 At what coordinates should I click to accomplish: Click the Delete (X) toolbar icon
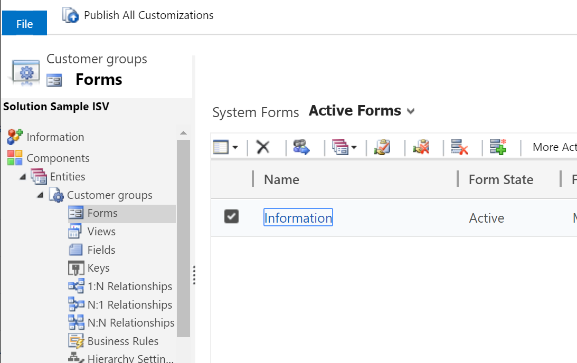click(x=263, y=147)
